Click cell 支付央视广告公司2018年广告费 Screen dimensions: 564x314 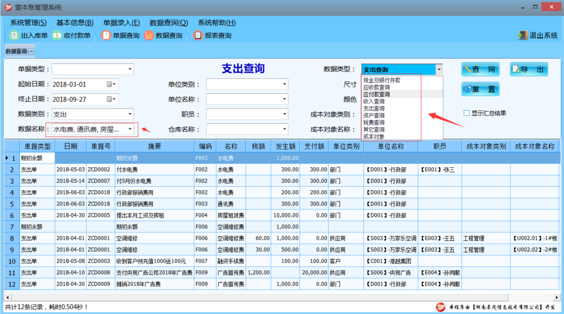[154, 273]
